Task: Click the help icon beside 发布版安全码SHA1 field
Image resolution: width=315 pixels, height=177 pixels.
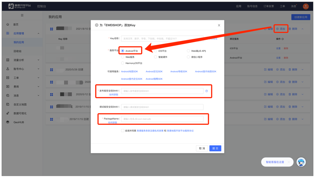Action: point(206,91)
